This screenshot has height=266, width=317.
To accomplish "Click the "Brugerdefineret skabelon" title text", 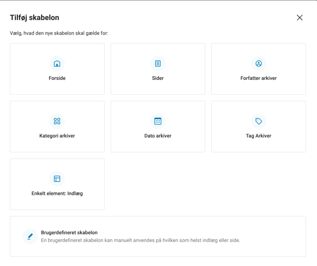I will (69, 233).
